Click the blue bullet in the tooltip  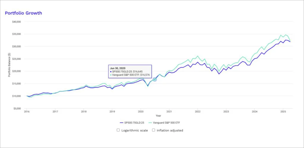(x=111, y=72)
